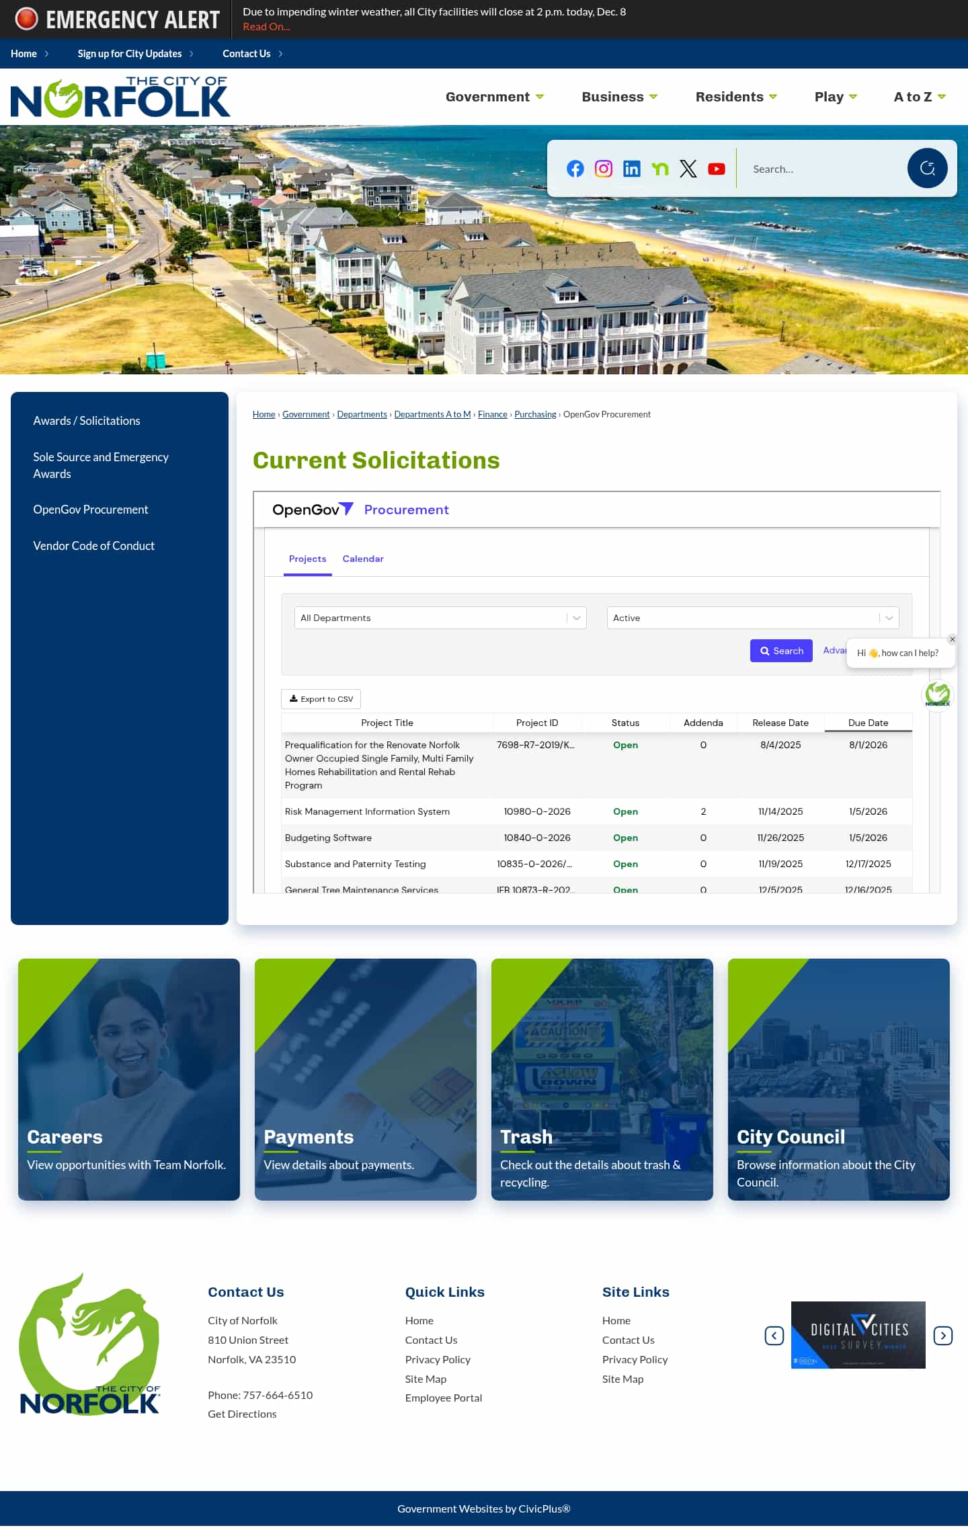968x1528 pixels.
Task: Click the top bar Home link
Action: (x=24, y=54)
